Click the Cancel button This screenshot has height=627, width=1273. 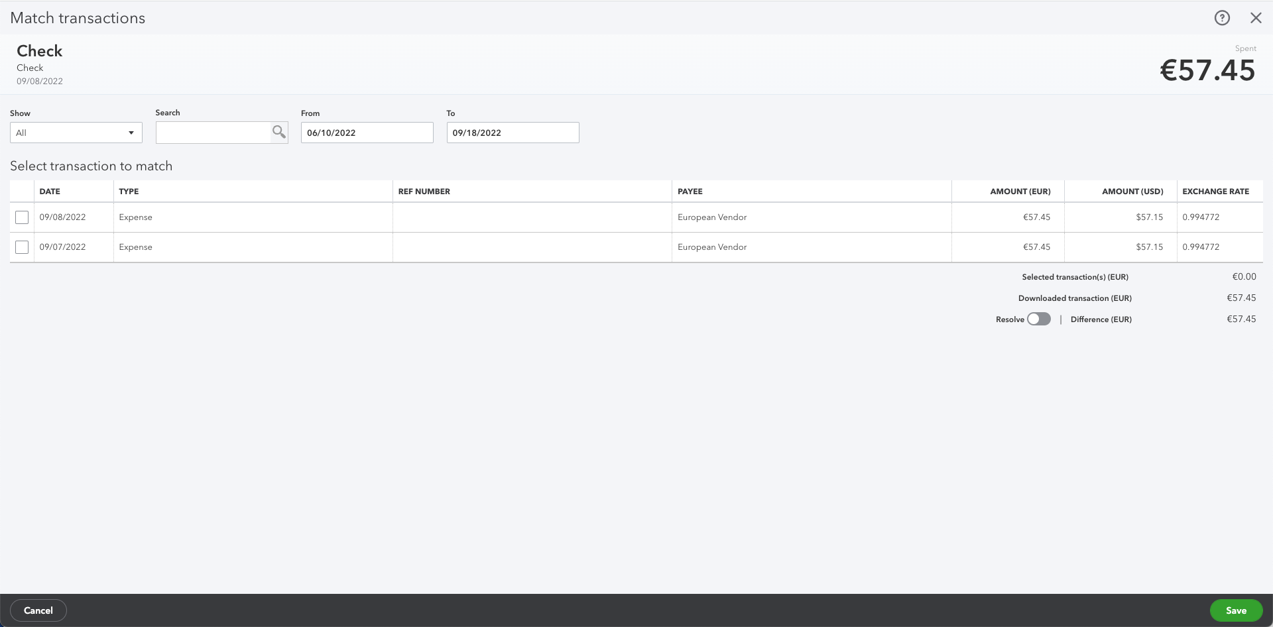(x=38, y=610)
